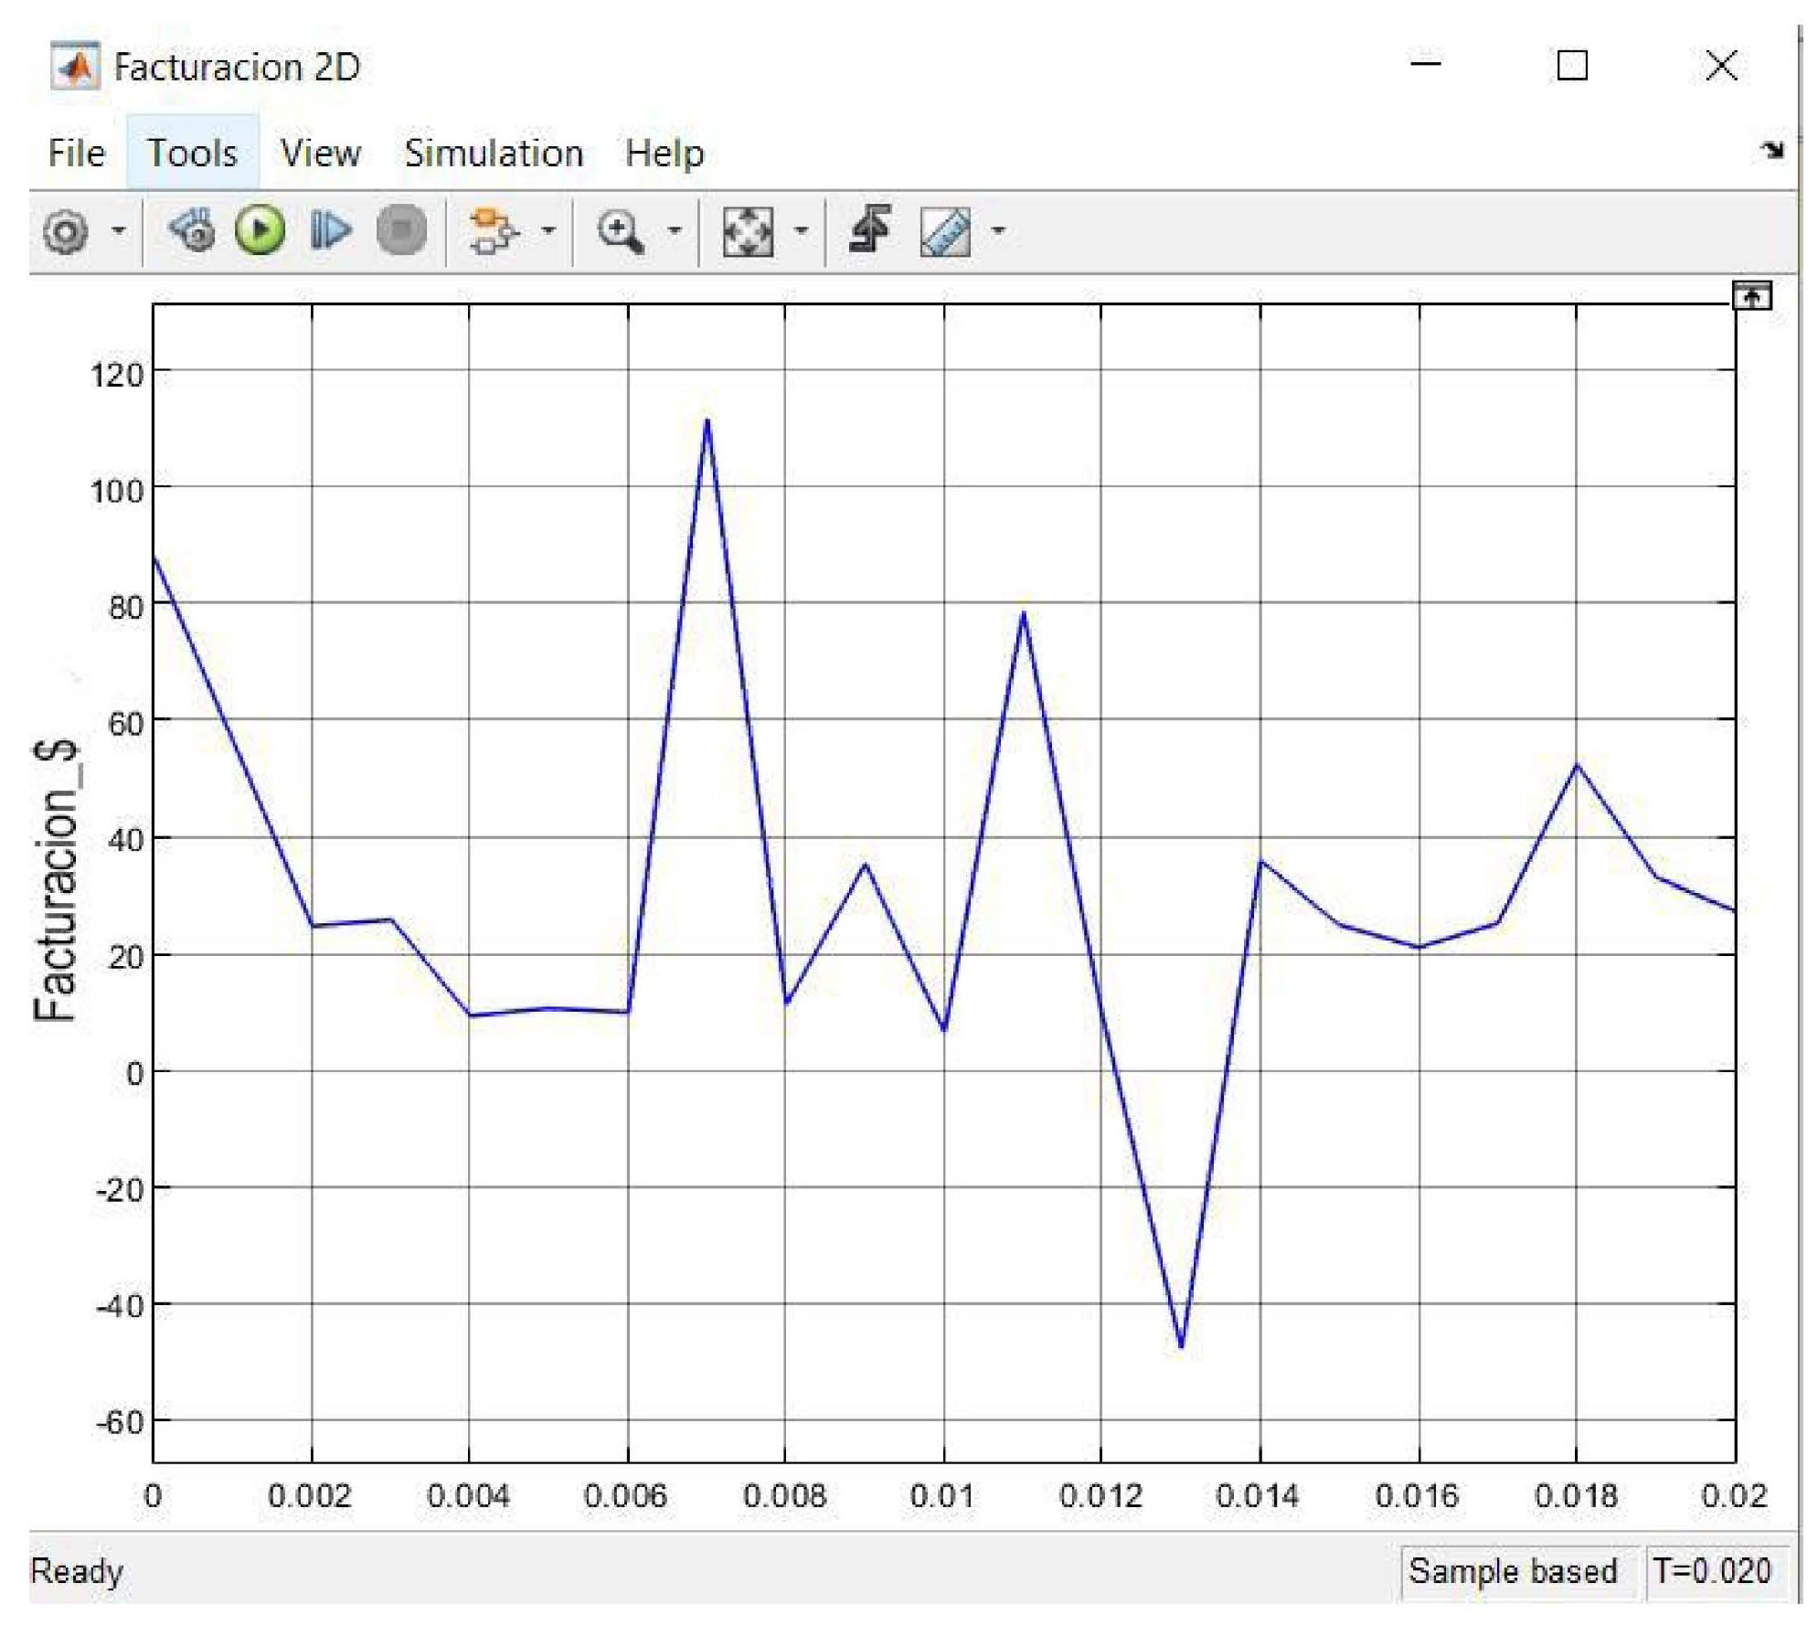Expand dropdown arrow beside Scale Axes icon
Image resolution: width=1818 pixels, height=1626 pixels.
tap(801, 230)
